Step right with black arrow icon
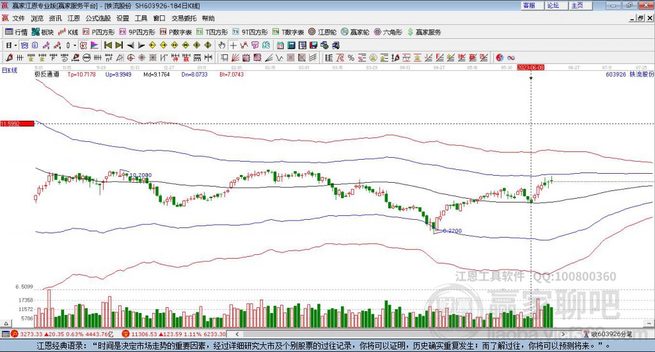The height and width of the screenshot is (352, 655). coord(141,45)
